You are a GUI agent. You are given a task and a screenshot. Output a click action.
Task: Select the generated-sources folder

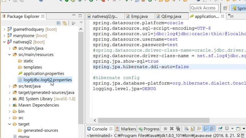[41, 130]
